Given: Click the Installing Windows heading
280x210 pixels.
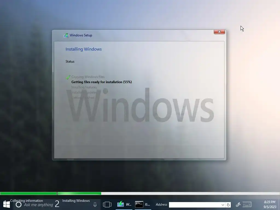Looking at the screenshot, I should tap(84, 49).
